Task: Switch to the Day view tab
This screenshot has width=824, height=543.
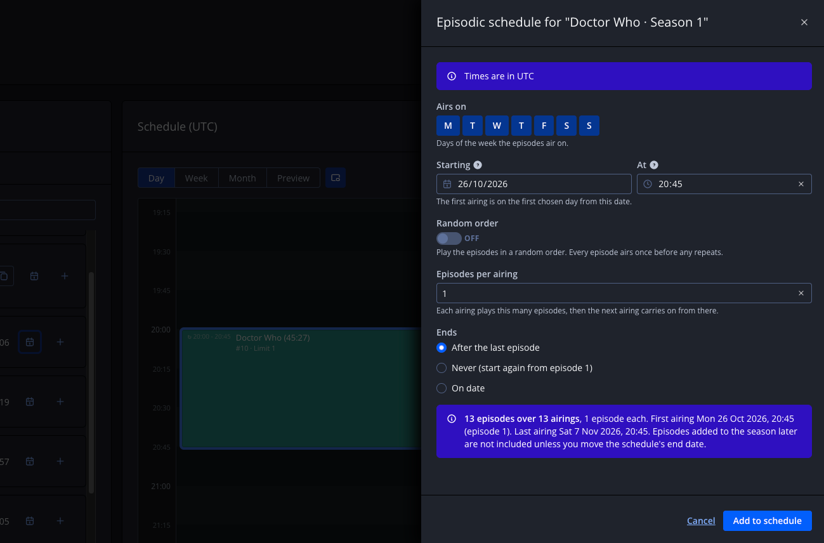Action: (156, 178)
